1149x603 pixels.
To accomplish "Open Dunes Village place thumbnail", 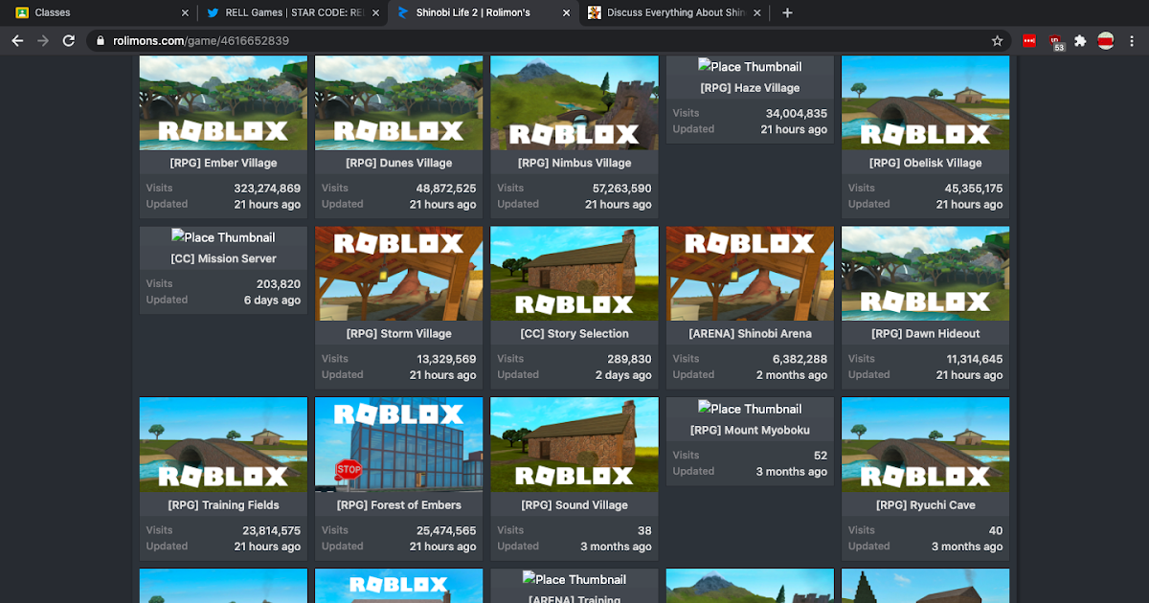I will click(x=398, y=102).
